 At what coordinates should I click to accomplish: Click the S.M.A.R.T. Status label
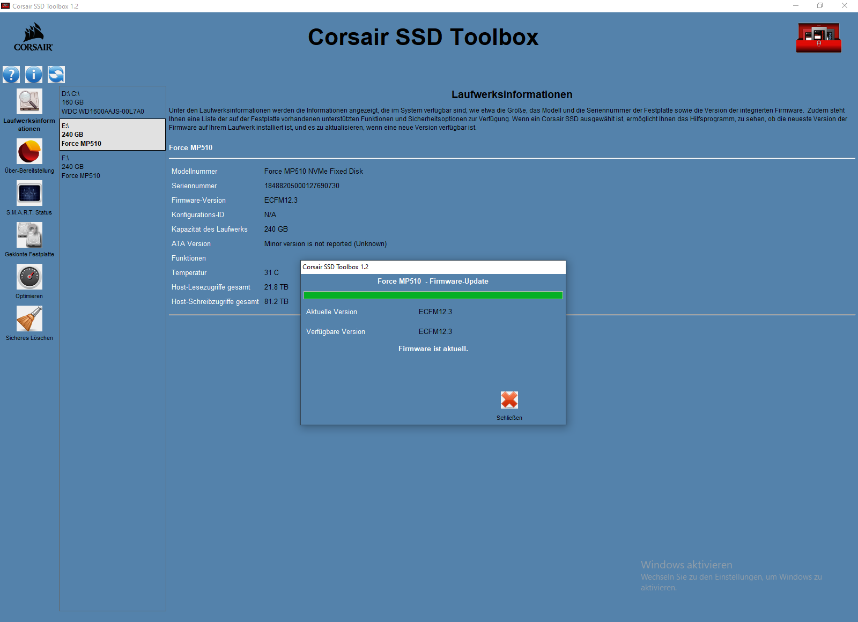coord(29,212)
